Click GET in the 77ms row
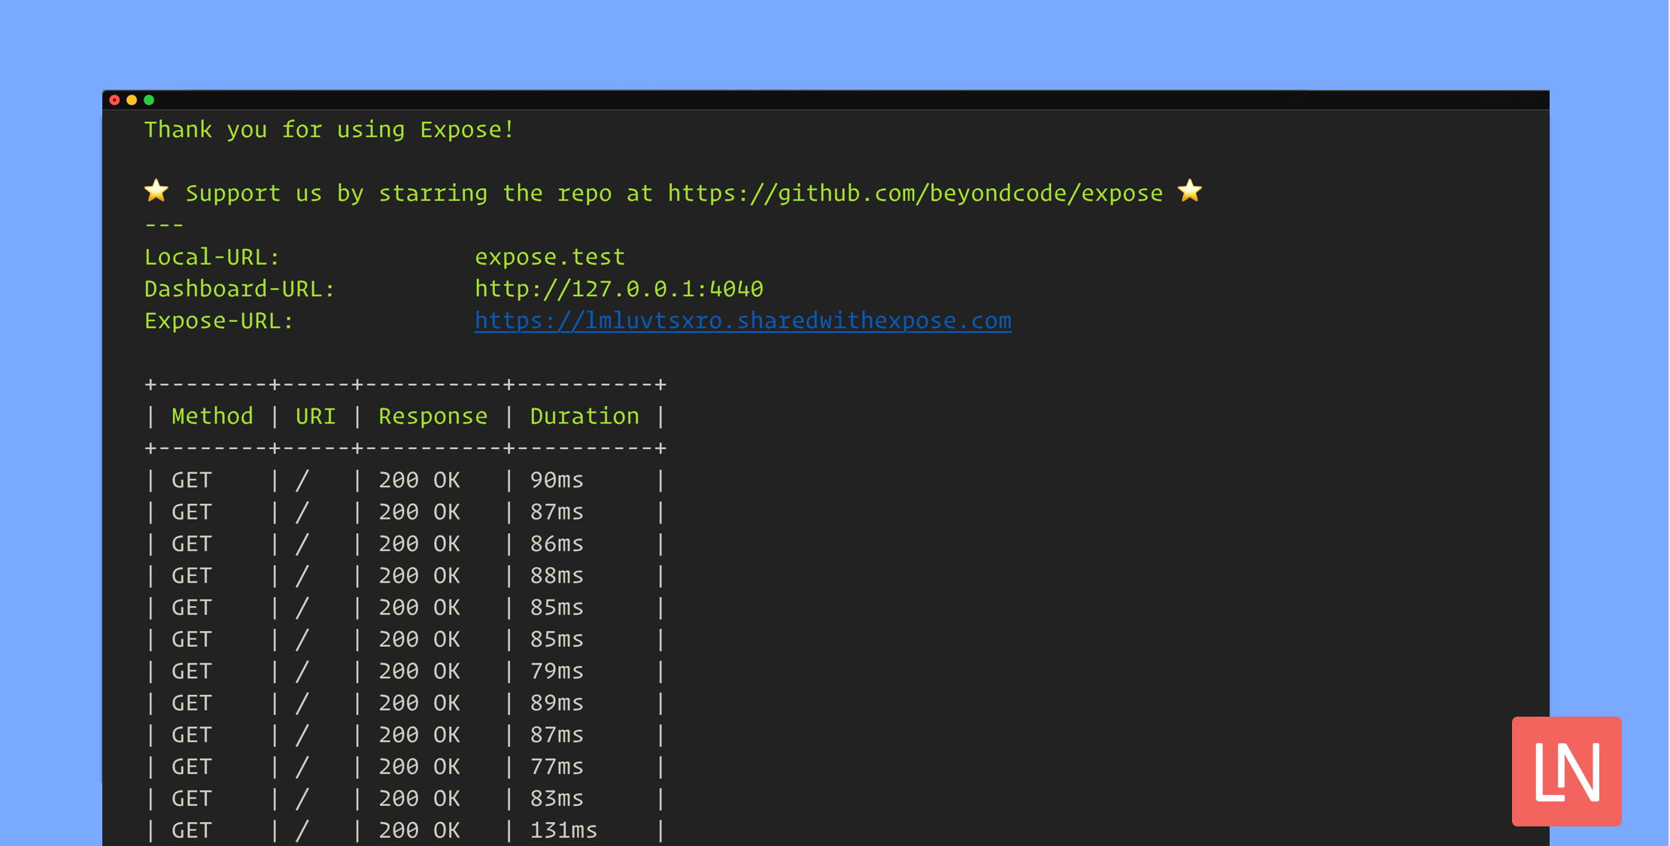This screenshot has height=846, width=1670. point(192,766)
